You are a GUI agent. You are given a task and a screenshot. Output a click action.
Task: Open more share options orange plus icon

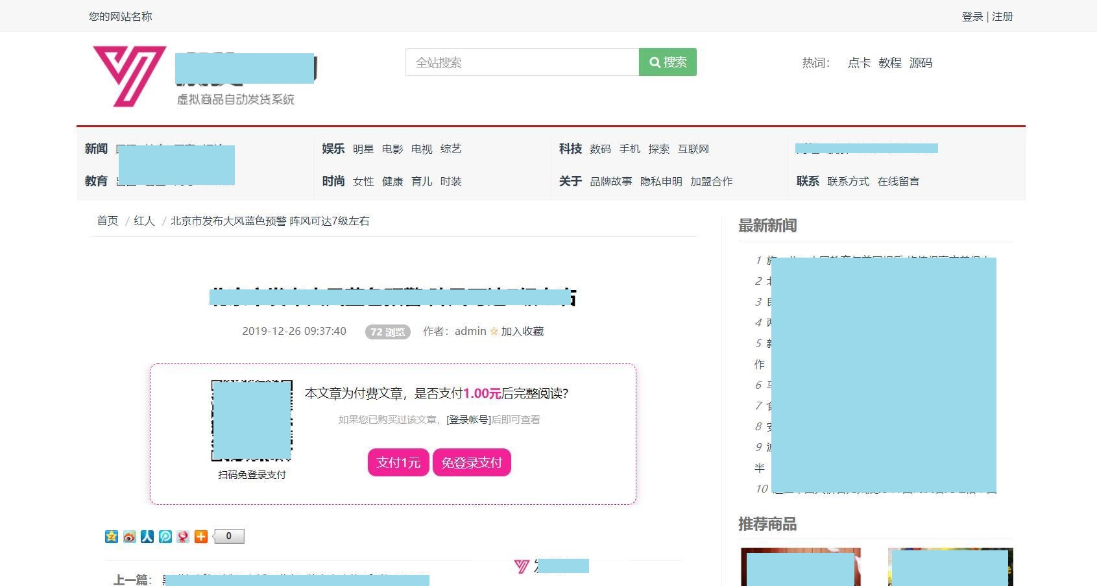point(201,537)
